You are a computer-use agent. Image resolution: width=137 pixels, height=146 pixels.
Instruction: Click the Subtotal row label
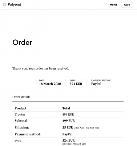coord(21,121)
